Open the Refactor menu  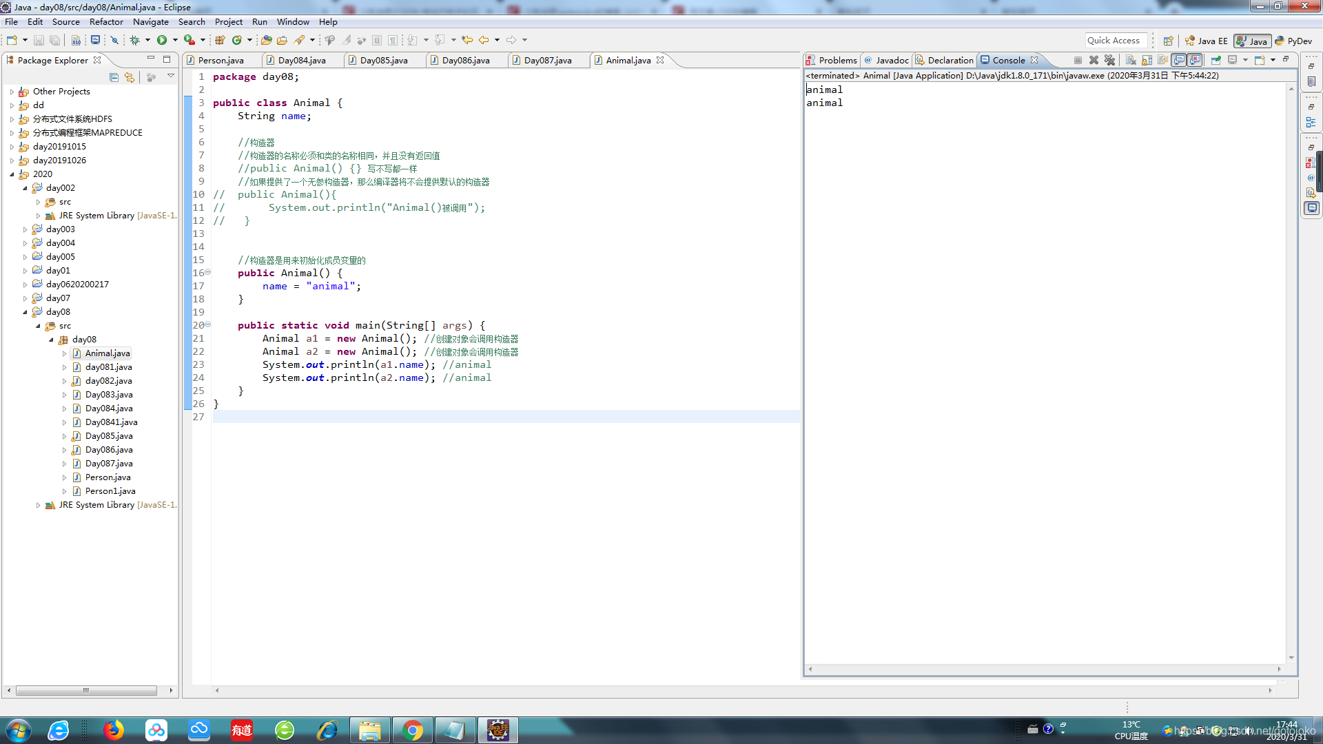(x=106, y=22)
